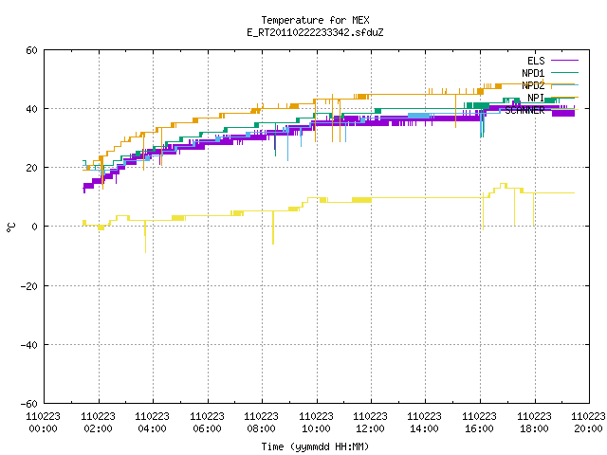Click the SCANNER legend label
The height and width of the screenshot is (455, 607).
[524, 110]
